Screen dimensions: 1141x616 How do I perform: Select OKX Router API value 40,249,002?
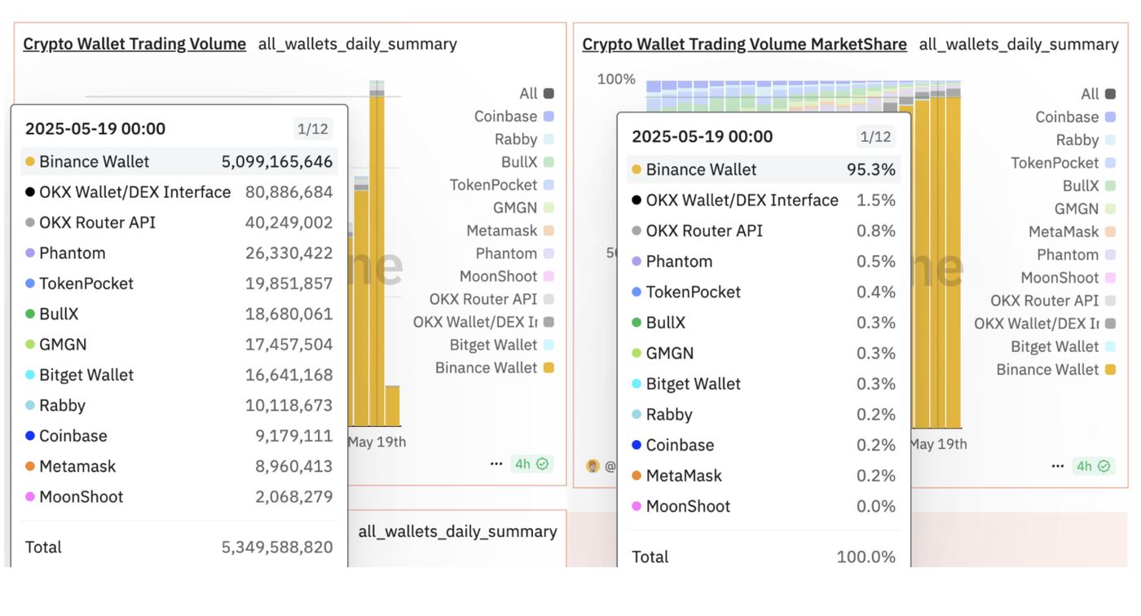[289, 222]
